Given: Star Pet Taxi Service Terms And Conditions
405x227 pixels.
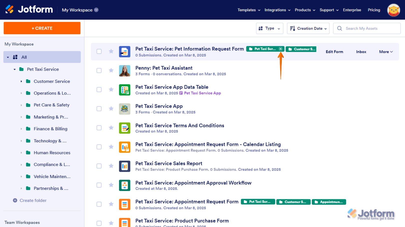Looking at the screenshot, I should click(x=111, y=128).
